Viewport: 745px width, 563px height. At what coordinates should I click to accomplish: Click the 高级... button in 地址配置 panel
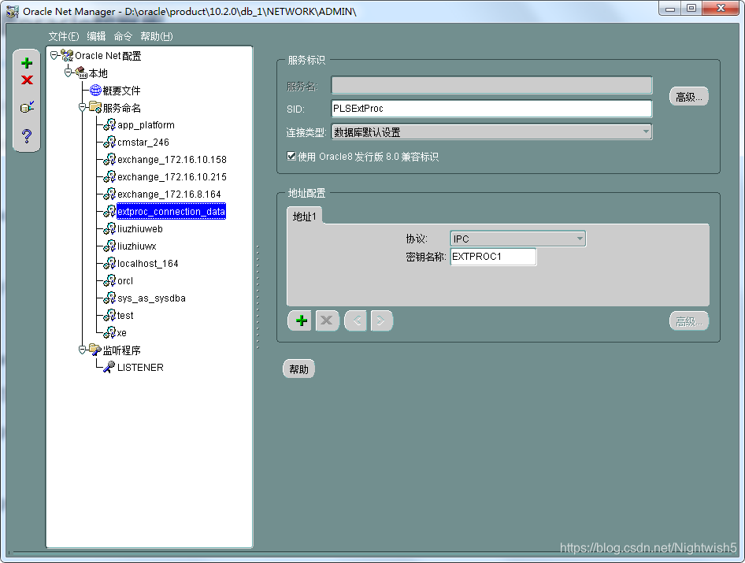coord(688,321)
